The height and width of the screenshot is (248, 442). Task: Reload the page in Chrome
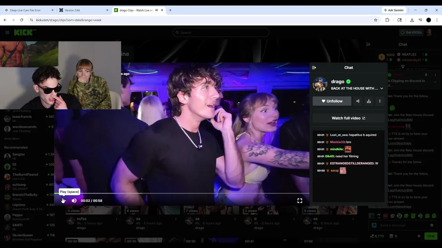tap(21, 20)
